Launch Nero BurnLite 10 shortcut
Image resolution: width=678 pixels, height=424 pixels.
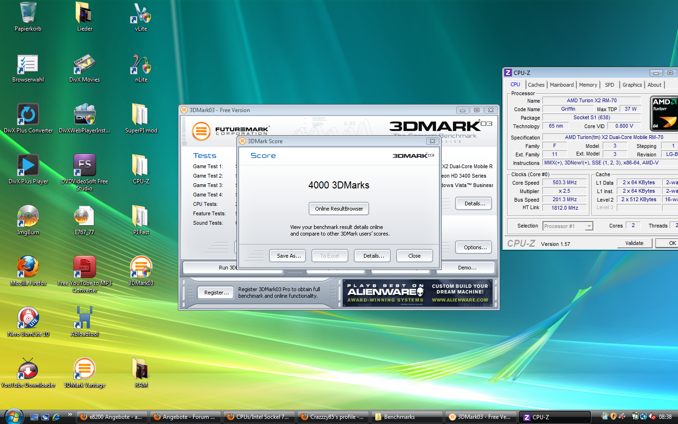point(28,323)
